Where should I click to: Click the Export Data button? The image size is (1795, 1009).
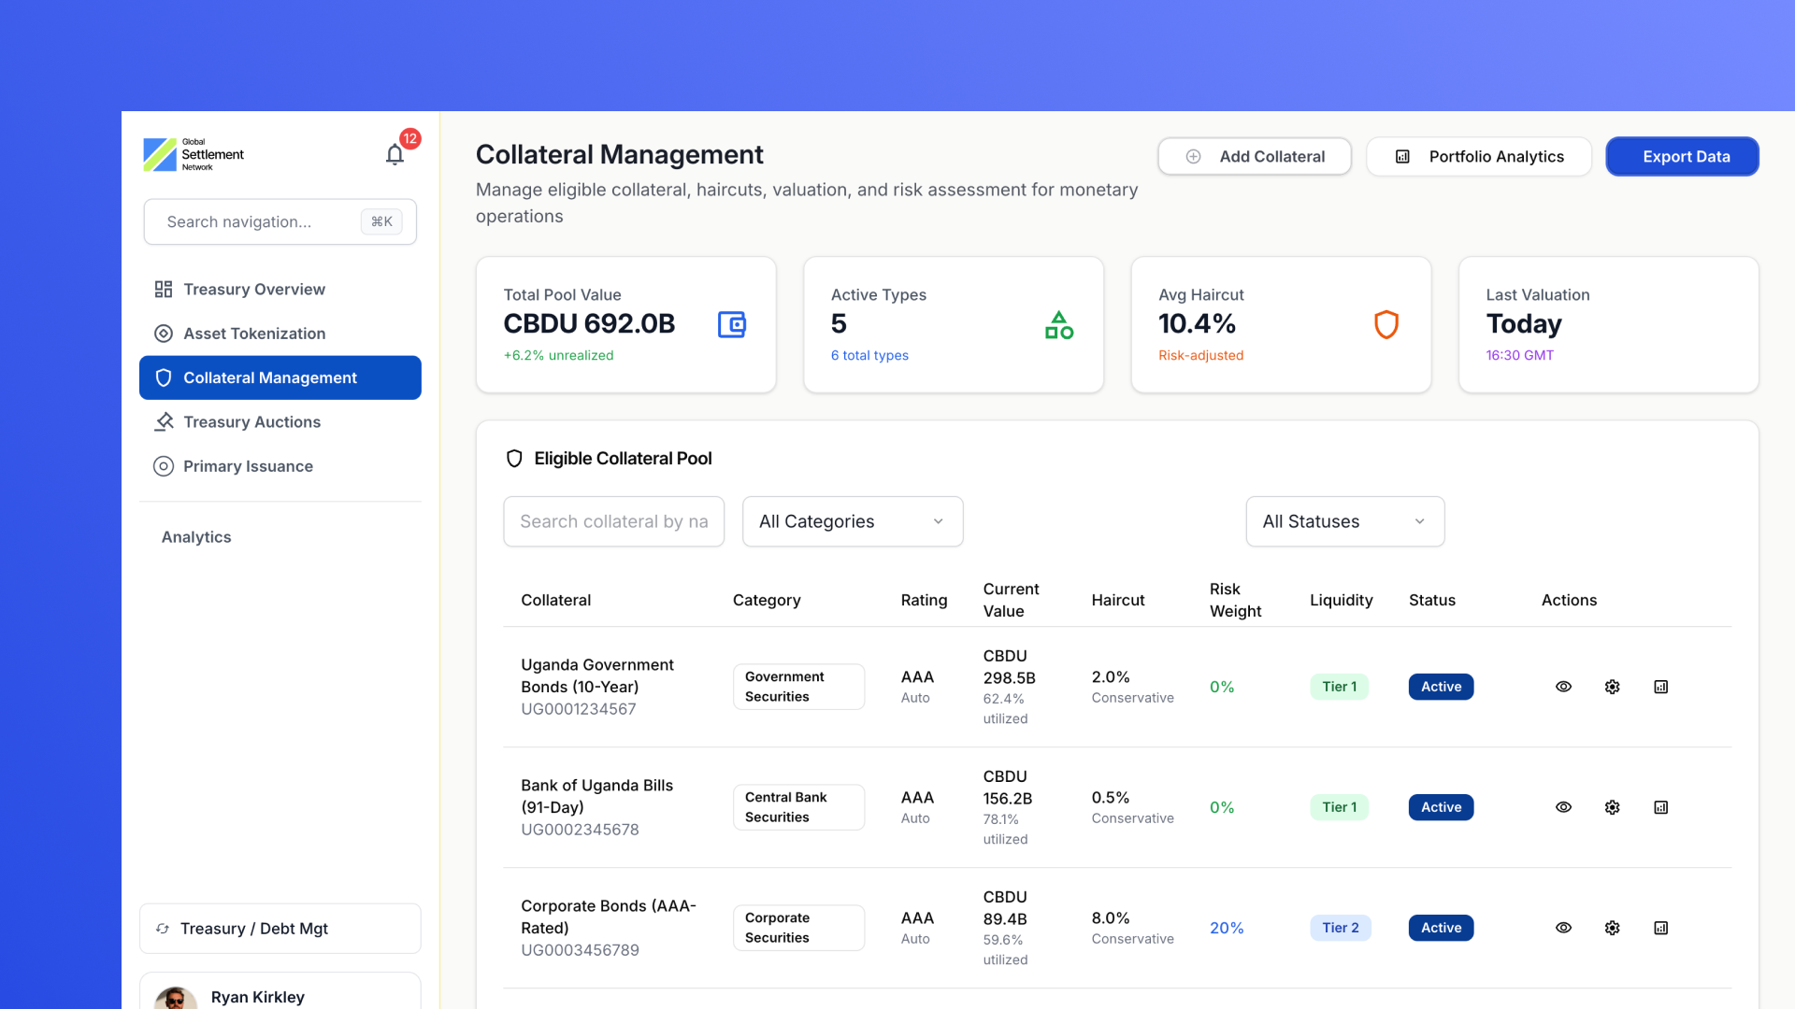pyautogui.click(x=1682, y=157)
